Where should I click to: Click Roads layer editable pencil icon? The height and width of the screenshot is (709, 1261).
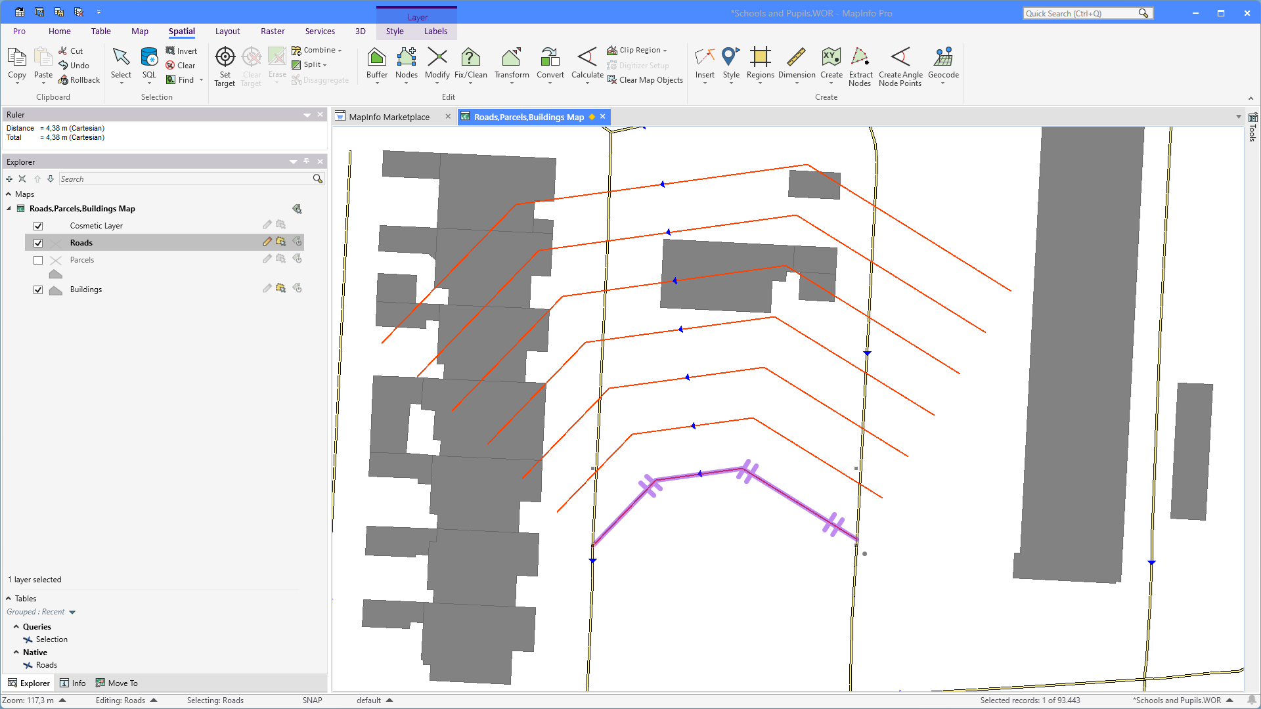[x=267, y=242]
